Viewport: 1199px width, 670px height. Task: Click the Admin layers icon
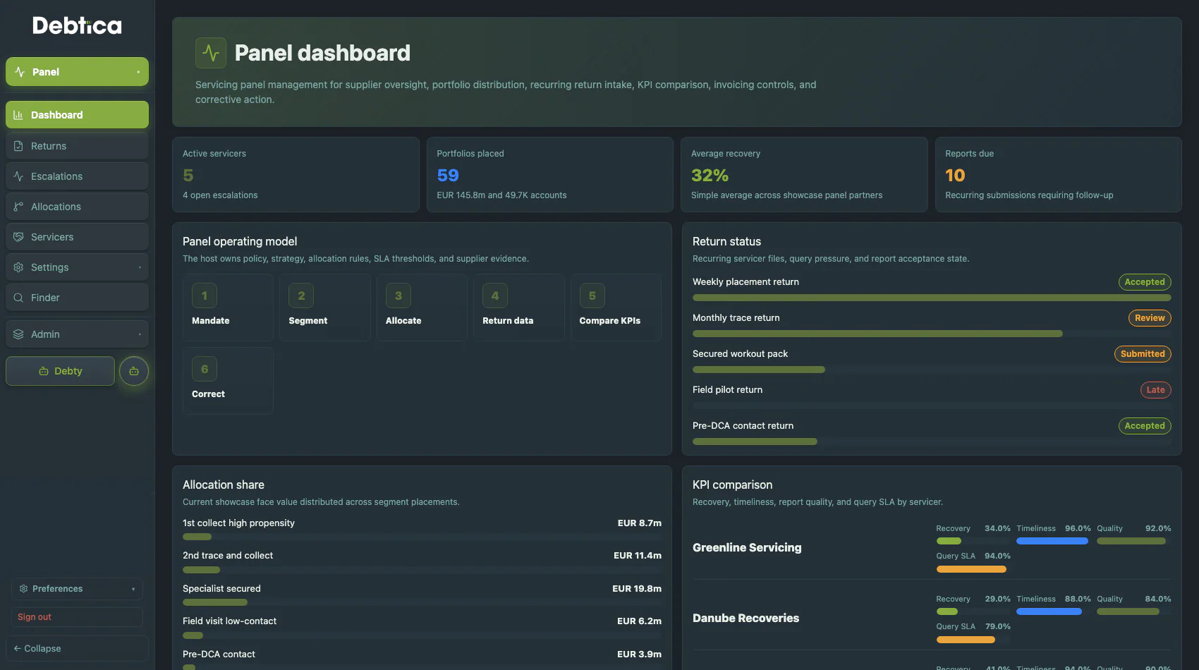(18, 334)
